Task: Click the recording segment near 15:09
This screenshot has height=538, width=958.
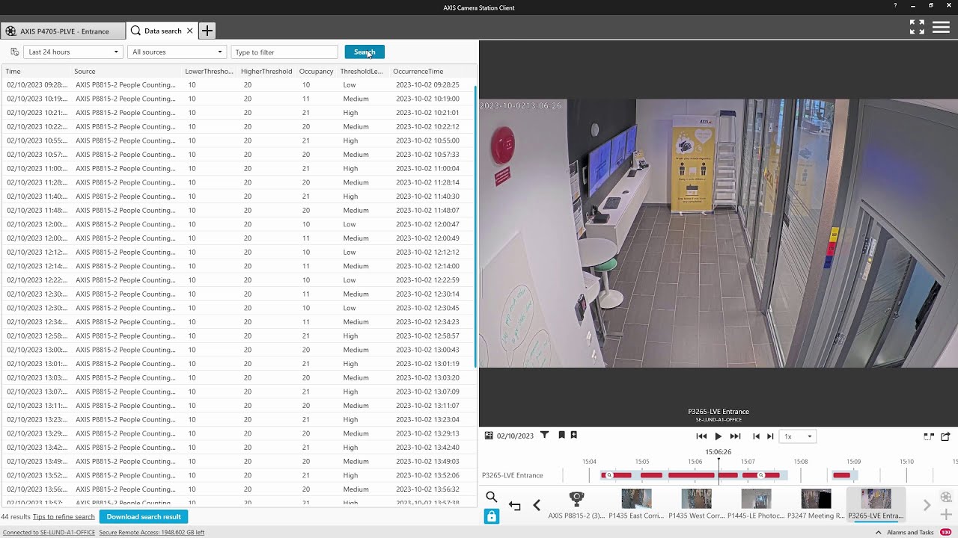Action: tap(842, 475)
